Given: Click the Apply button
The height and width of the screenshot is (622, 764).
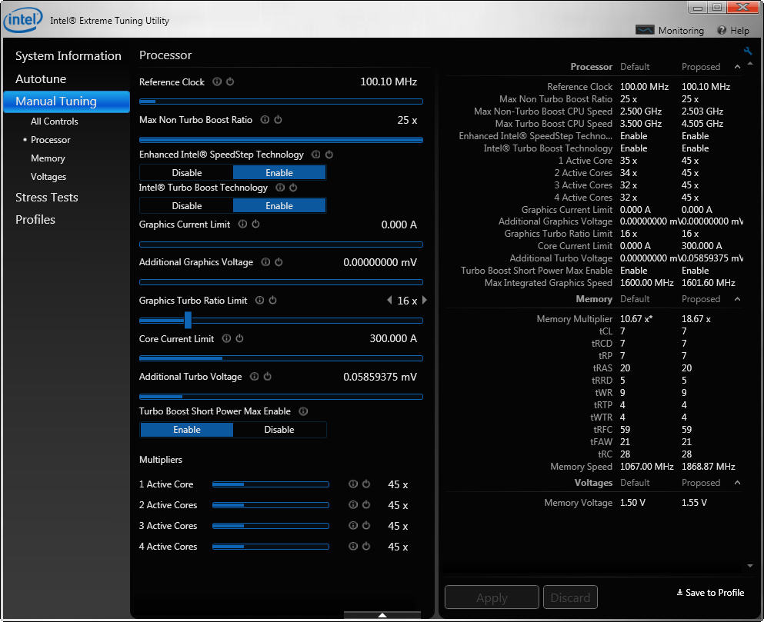Looking at the screenshot, I should [492, 597].
